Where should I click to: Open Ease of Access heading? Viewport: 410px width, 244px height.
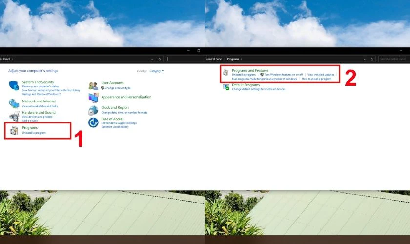(x=112, y=119)
